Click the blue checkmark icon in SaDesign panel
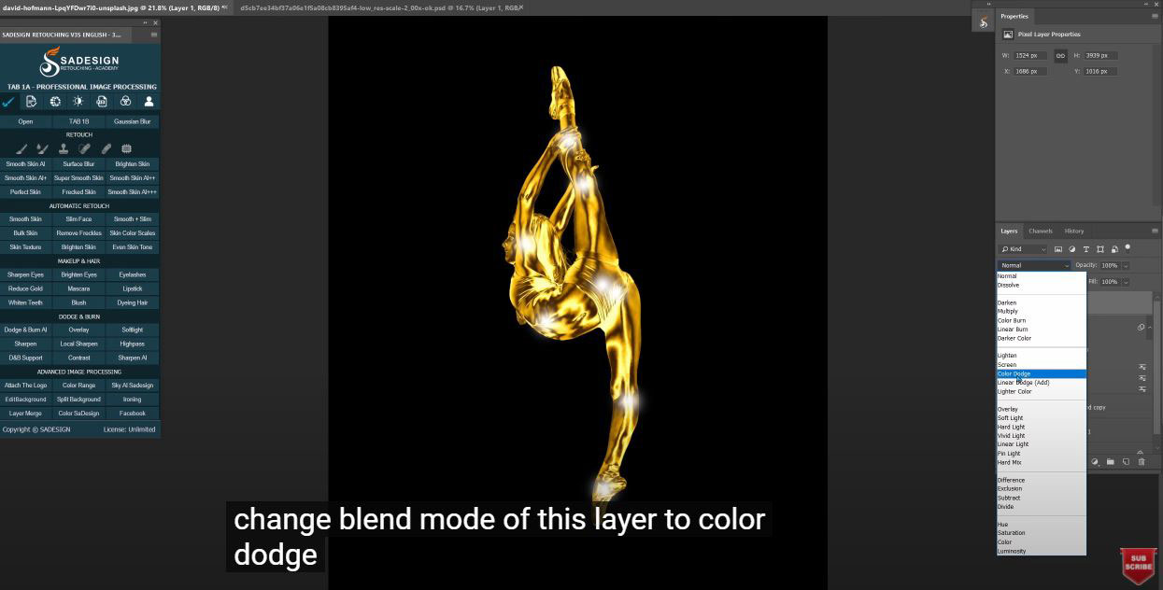The width and height of the screenshot is (1163, 590). pos(8,102)
